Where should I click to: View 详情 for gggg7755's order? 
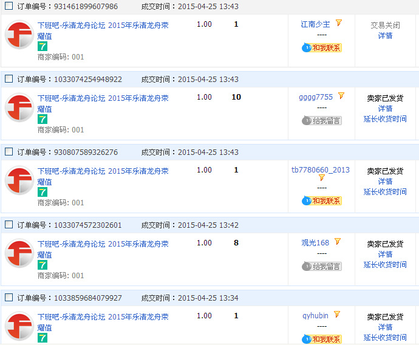coord(385,109)
